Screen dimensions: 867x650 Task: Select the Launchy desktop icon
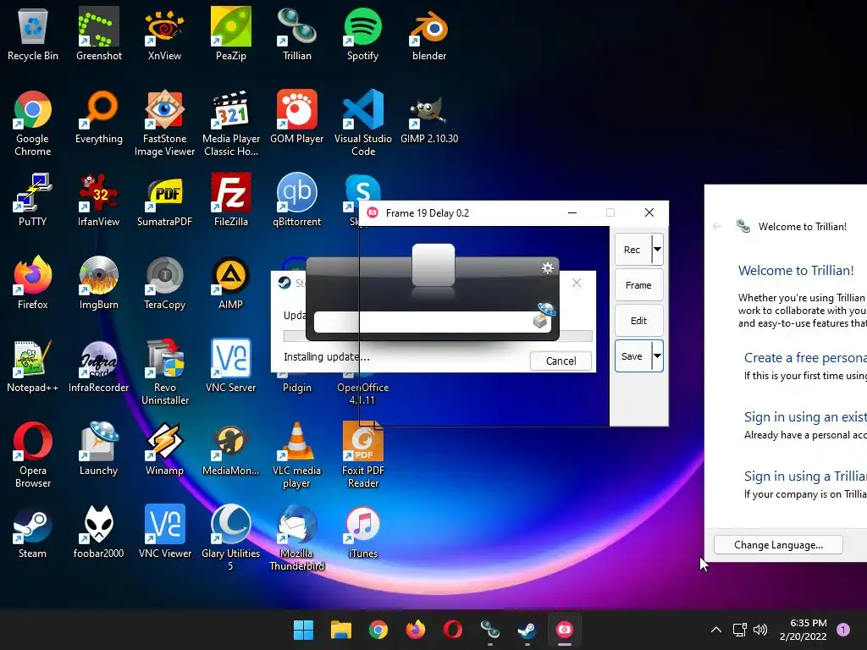98,449
